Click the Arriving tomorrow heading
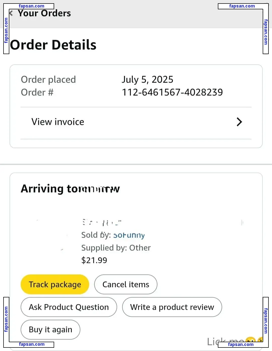This screenshot has height=351, width=272. pos(70,189)
